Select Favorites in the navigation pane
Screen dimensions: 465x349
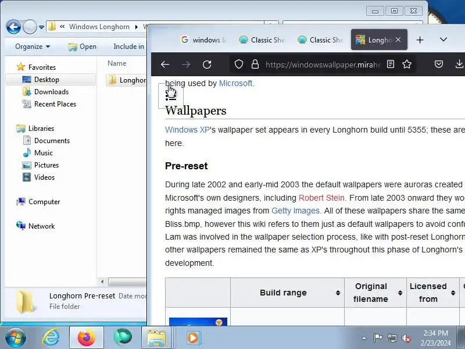[x=42, y=67]
